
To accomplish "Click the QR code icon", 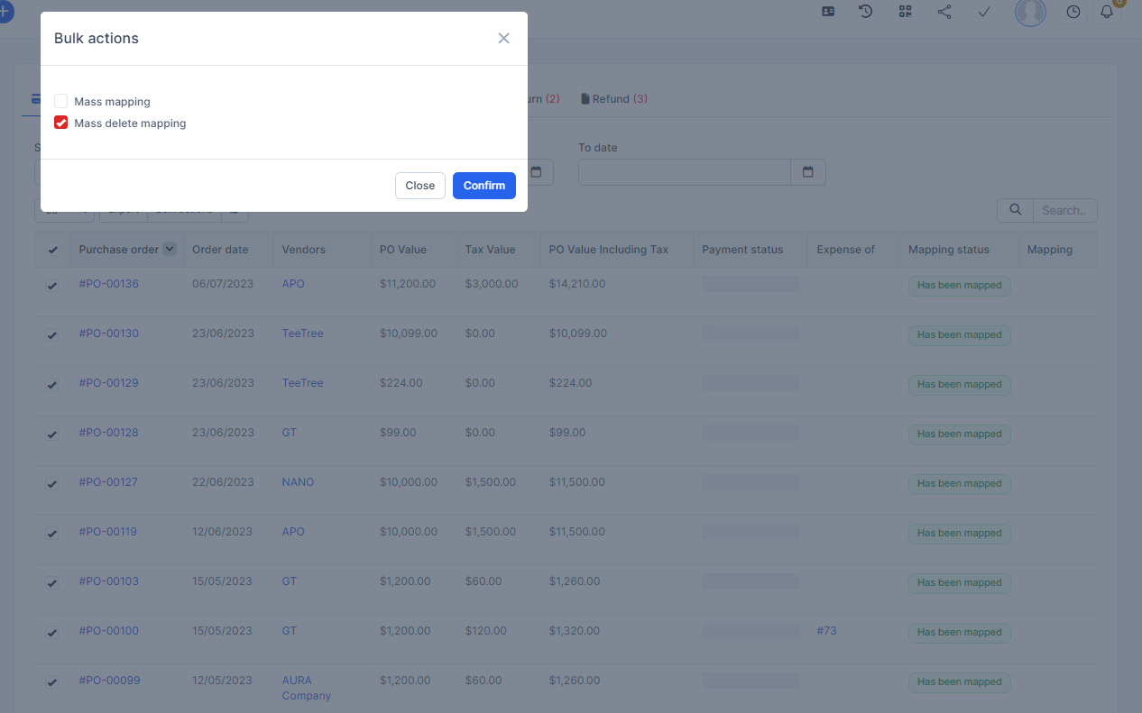I will tap(905, 12).
